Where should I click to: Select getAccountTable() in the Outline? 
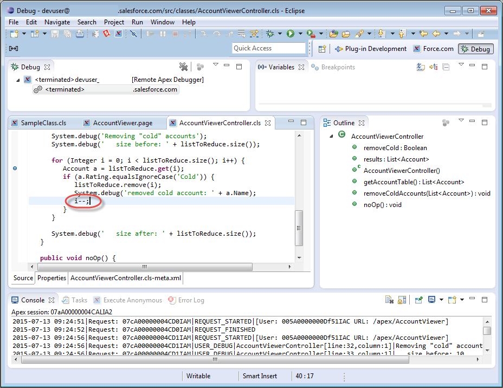coord(414,182)
